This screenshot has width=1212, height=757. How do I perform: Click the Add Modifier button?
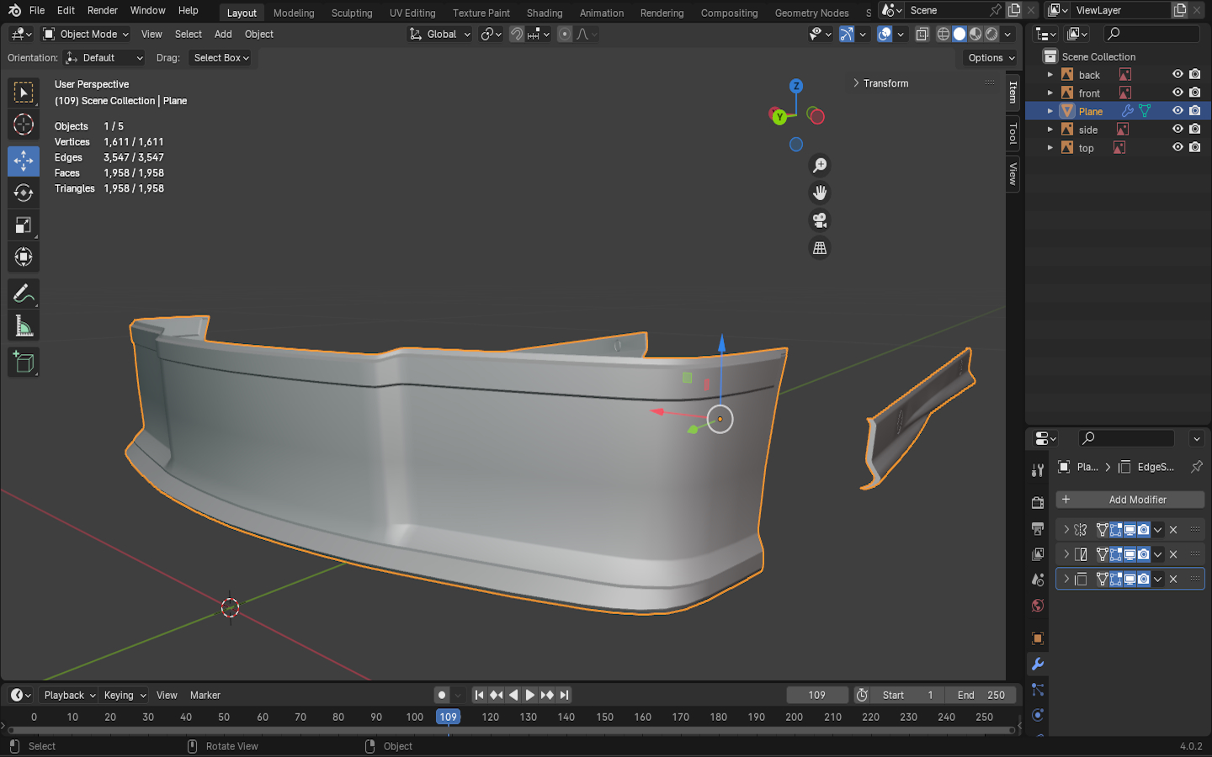1130,500
